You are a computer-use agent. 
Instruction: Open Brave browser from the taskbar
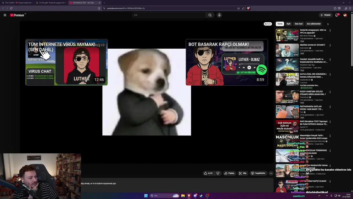(189, 196)
